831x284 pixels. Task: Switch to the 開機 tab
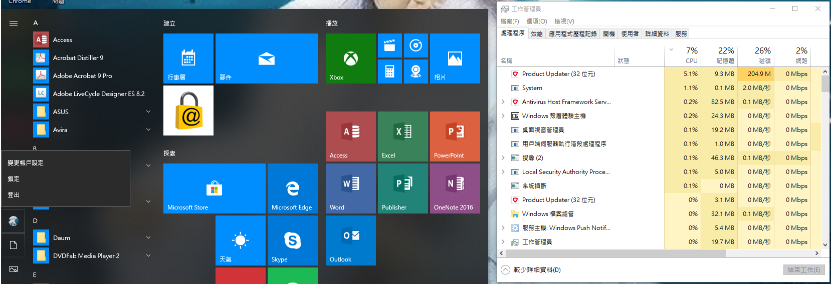(609, 33)
